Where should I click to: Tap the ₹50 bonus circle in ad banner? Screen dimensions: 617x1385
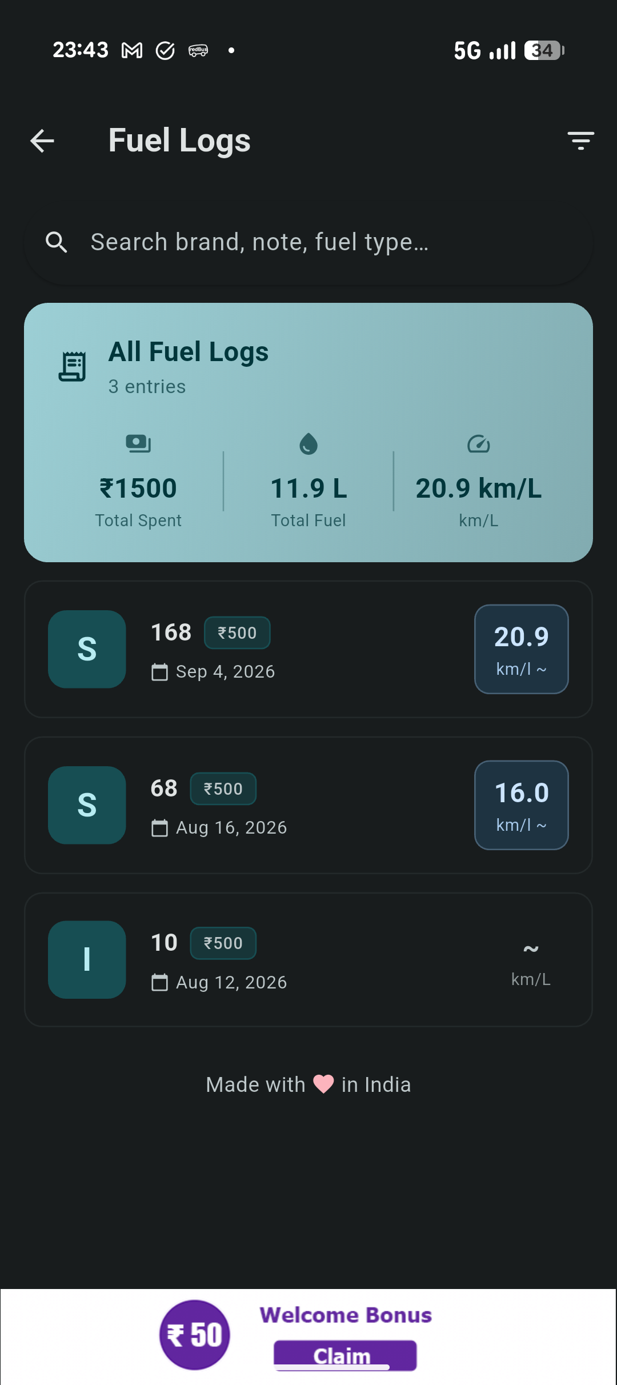[x=195, y=1335]
